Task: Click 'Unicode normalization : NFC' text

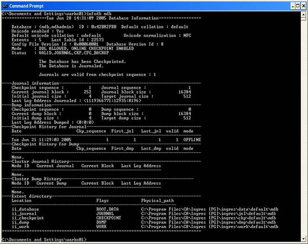Action: click(x=157, y=35)
